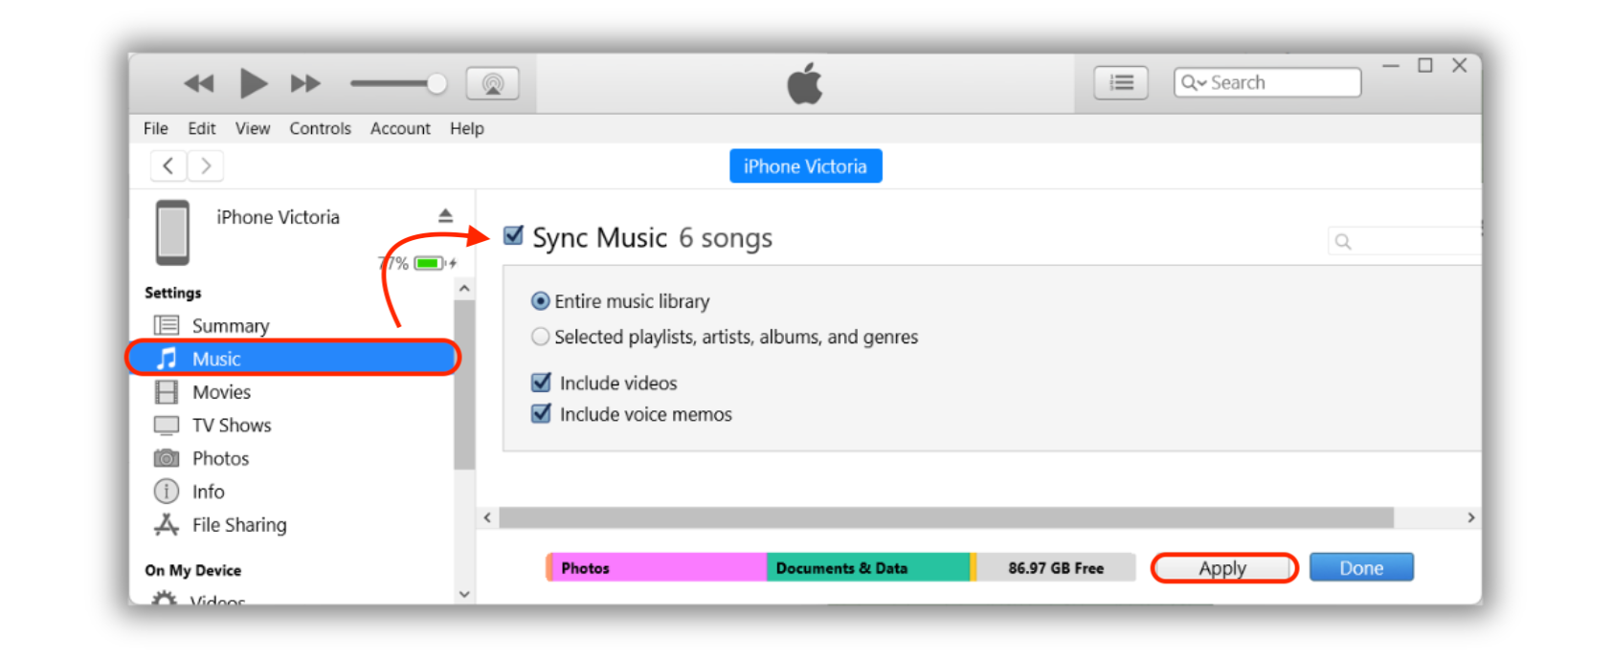The image size is (1612, 658).
Task: Click the Info circle icon
Action: [167, 492]
